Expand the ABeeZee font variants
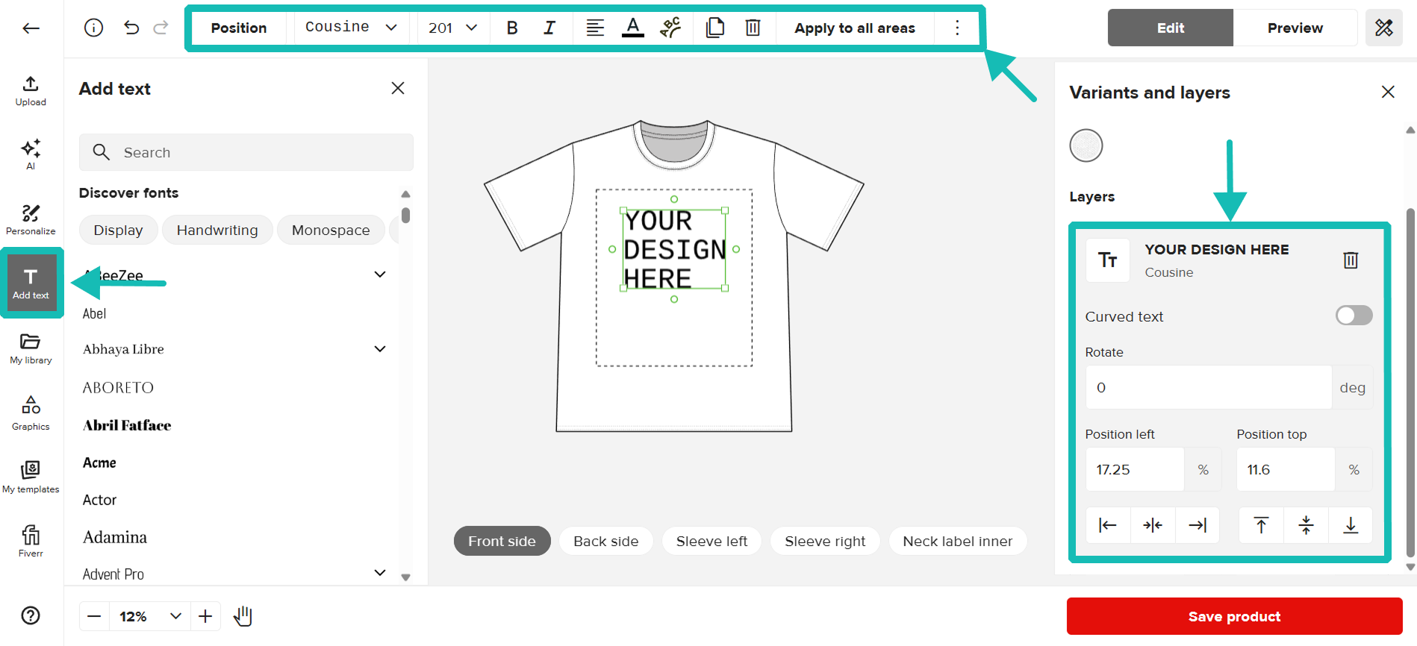The image size is (1417, 646). click(380, 275)
